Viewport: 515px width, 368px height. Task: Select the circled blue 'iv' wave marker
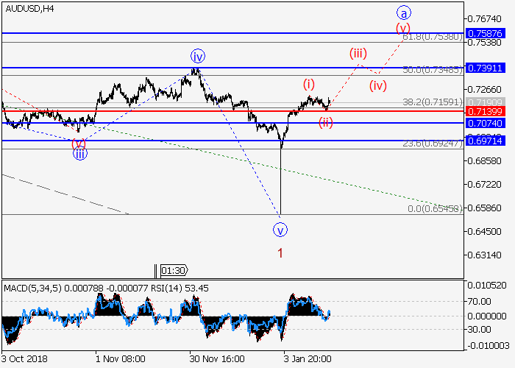click(196, 56)
